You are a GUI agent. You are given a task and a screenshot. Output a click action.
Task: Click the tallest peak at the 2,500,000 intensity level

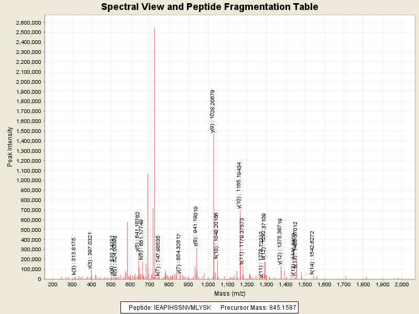click(x=155, y=152)
